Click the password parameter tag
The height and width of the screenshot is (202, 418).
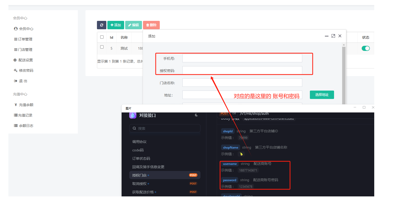(229, 180)
